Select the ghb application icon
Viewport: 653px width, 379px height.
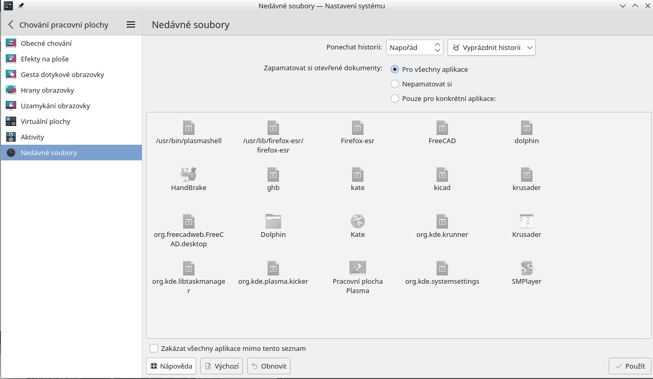point(273,174)
